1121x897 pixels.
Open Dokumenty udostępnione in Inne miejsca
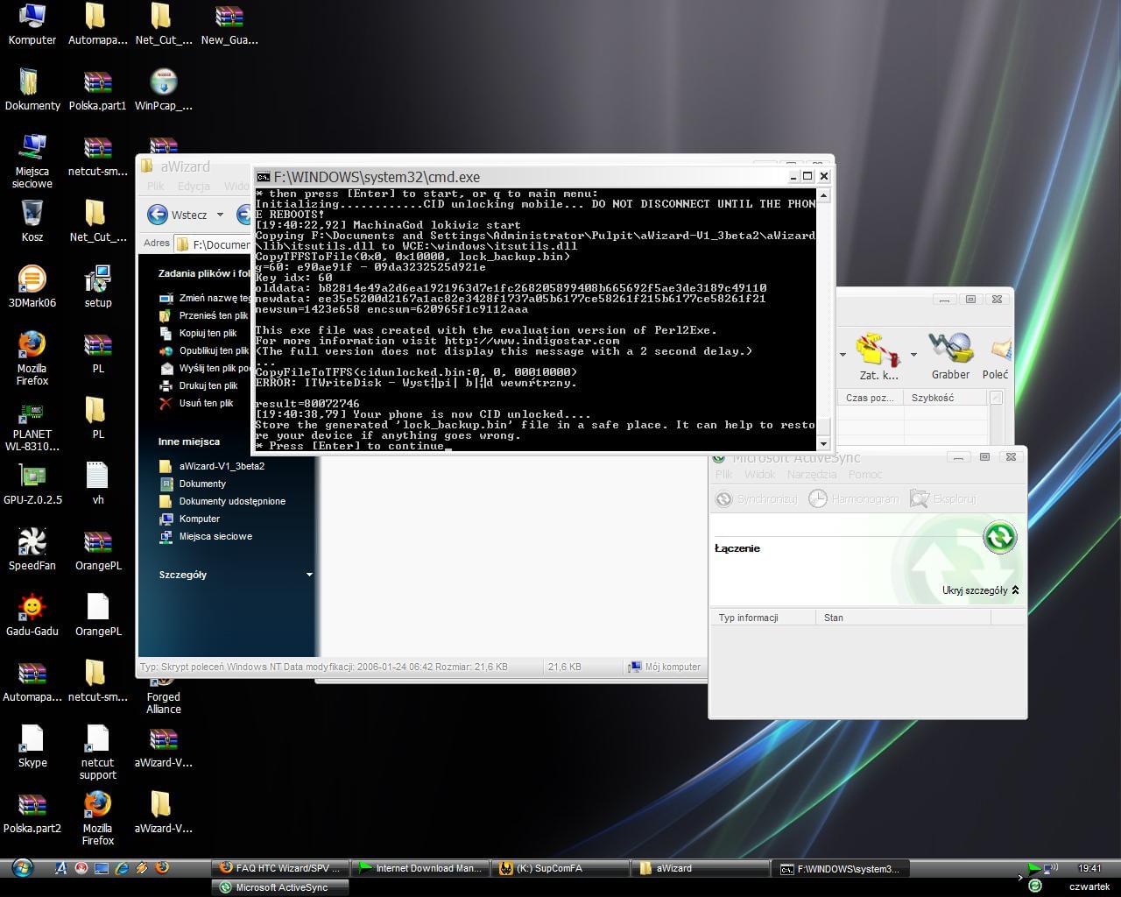(x=222, y=501)
